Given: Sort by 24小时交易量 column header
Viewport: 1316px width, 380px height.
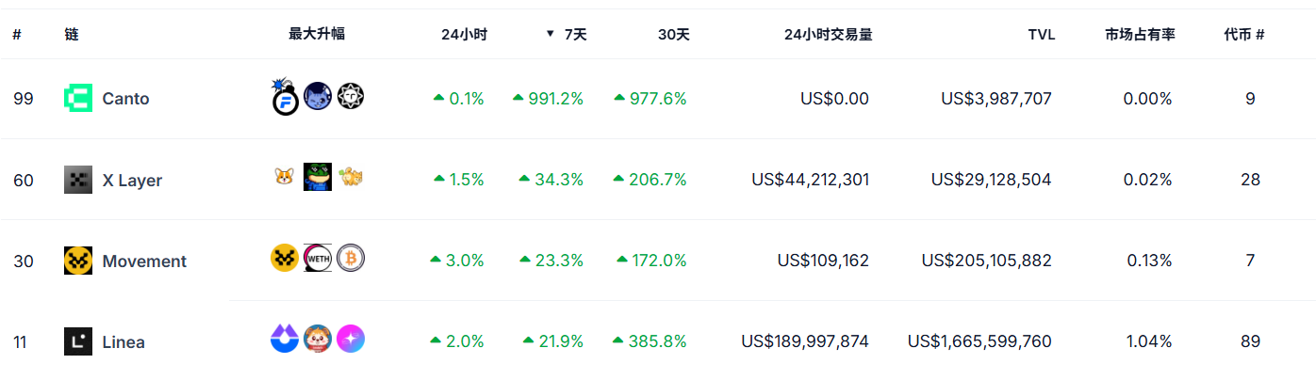Looking at the screenshot, I should point(828,35).
